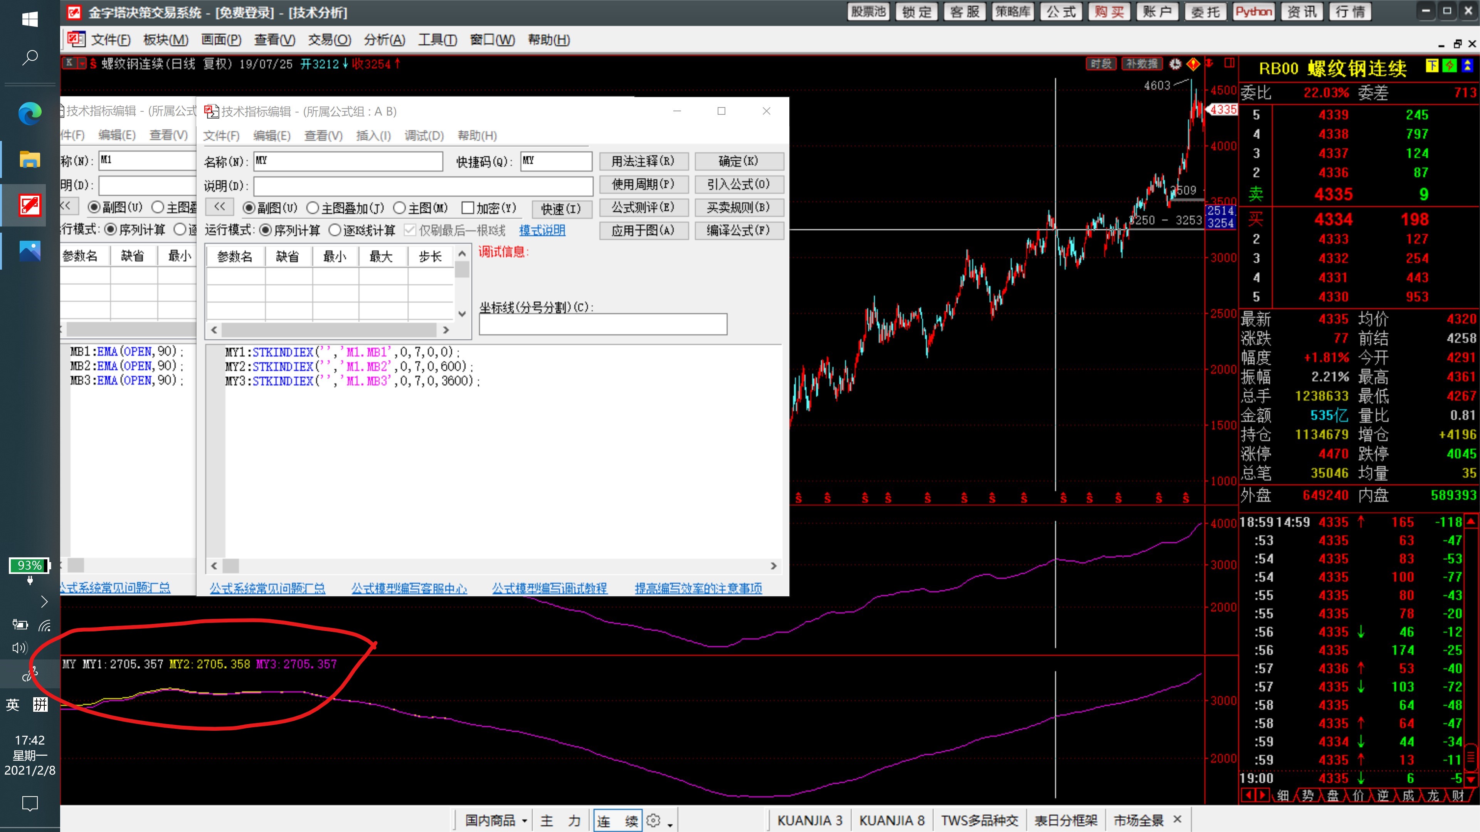Image resolution: width=1480 pixels, height=832 pixels.
Task: Select 主图(M) radio option
Action: pos(399,208)
